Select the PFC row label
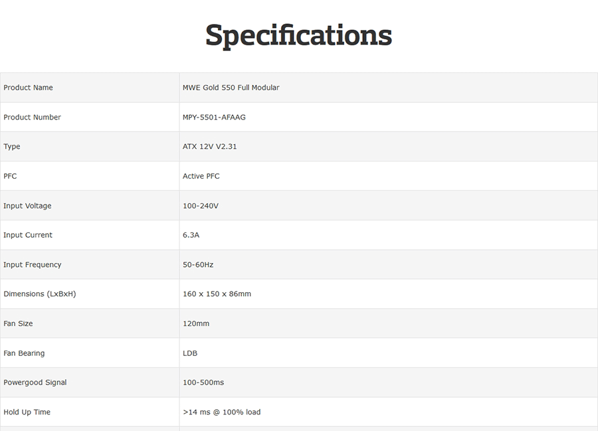598x431 pixels. (10, 176)
